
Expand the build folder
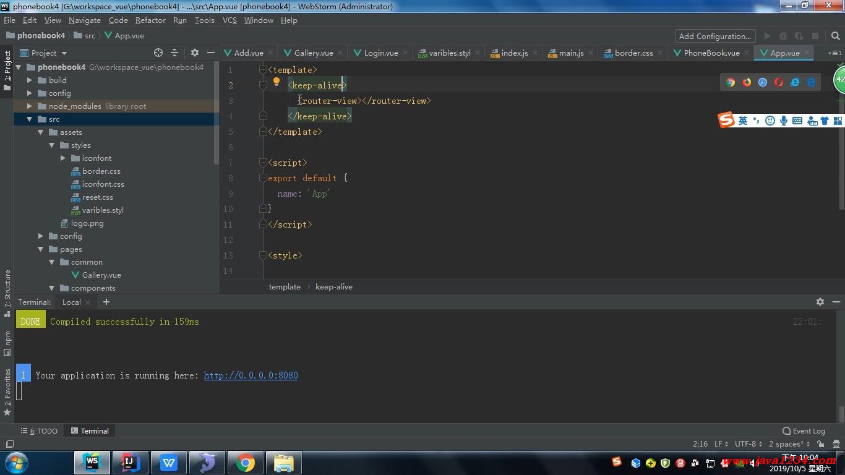click(x=29, y=80)
